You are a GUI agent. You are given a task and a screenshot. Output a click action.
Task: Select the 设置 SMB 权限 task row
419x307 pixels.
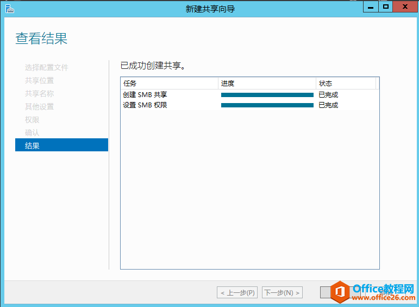tap(250, 105)
